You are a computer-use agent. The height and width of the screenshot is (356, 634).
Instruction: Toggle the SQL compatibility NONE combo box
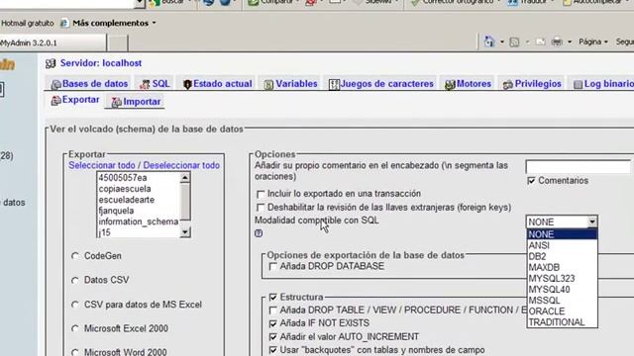pyautogui.click(x=562, y=222)
